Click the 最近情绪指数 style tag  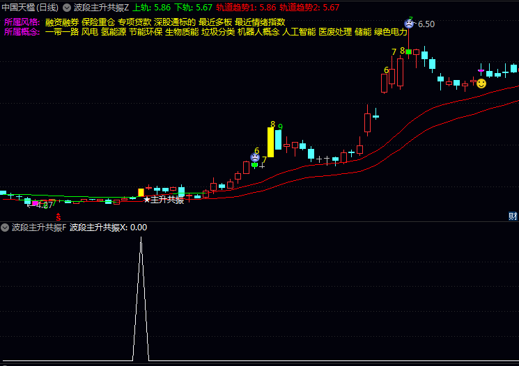point(260,22)
